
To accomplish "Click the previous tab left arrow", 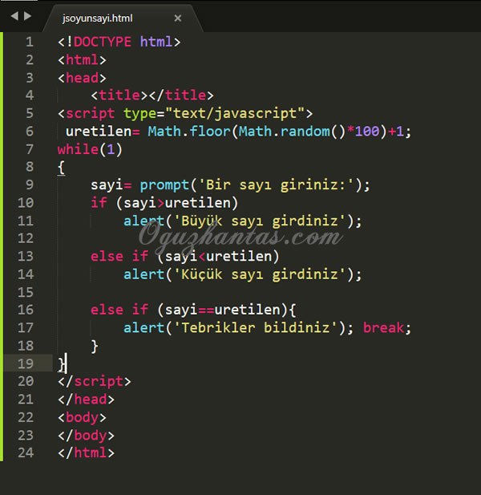I will (14, 16).
